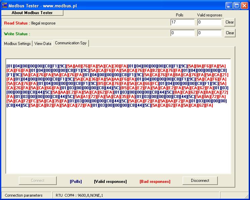
Task: Click the red [21] byte in spy log
Action: click(x=224, y=75)
